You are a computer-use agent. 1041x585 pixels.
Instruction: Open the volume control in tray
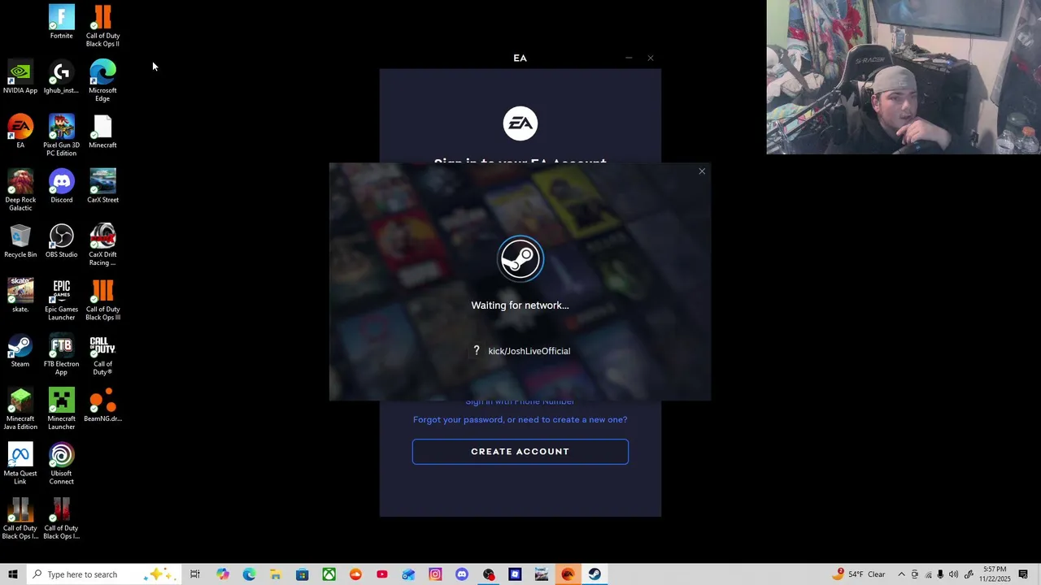pyautogui.click(x=953, y=574)
